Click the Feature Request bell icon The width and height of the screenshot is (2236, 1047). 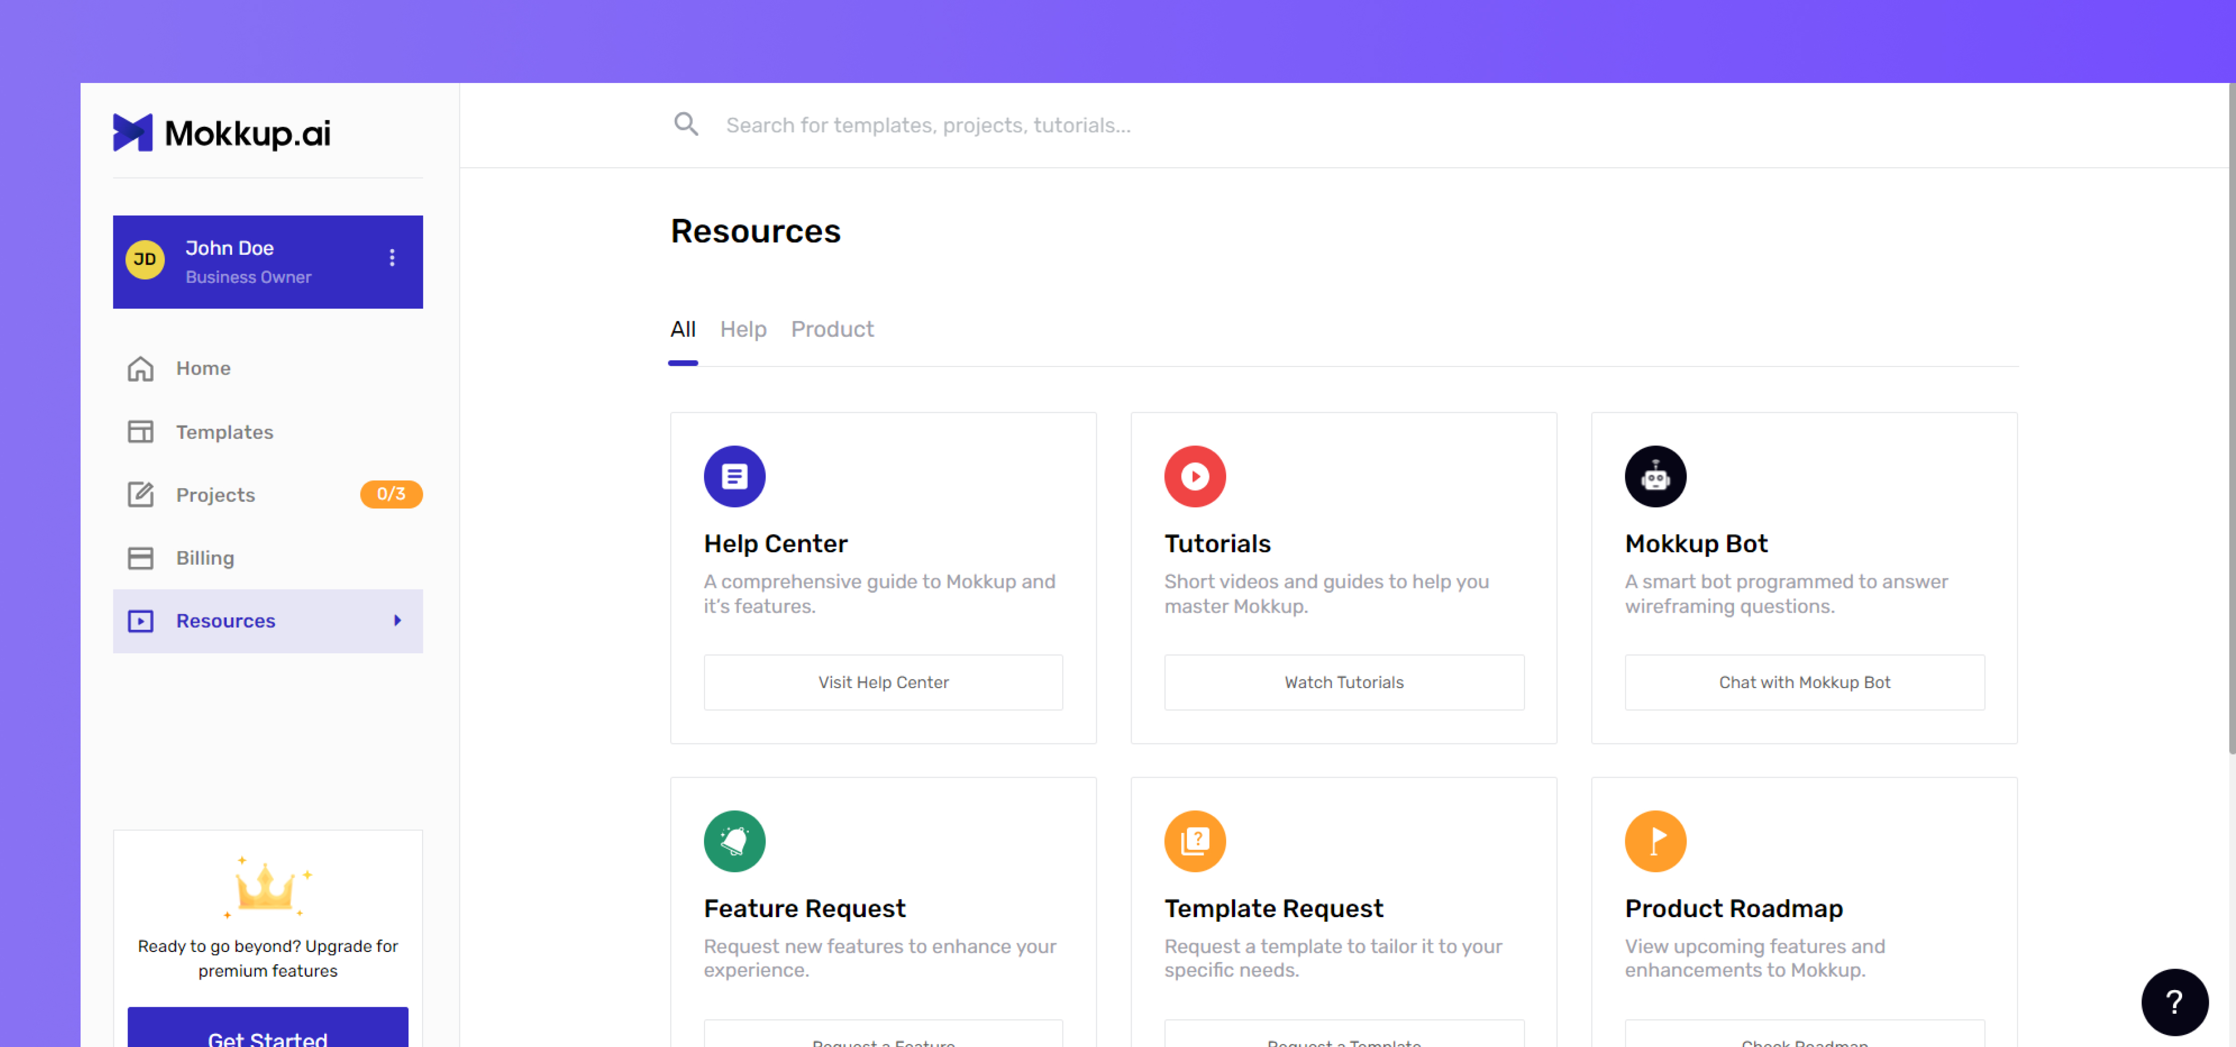click(x=734, y=841)
